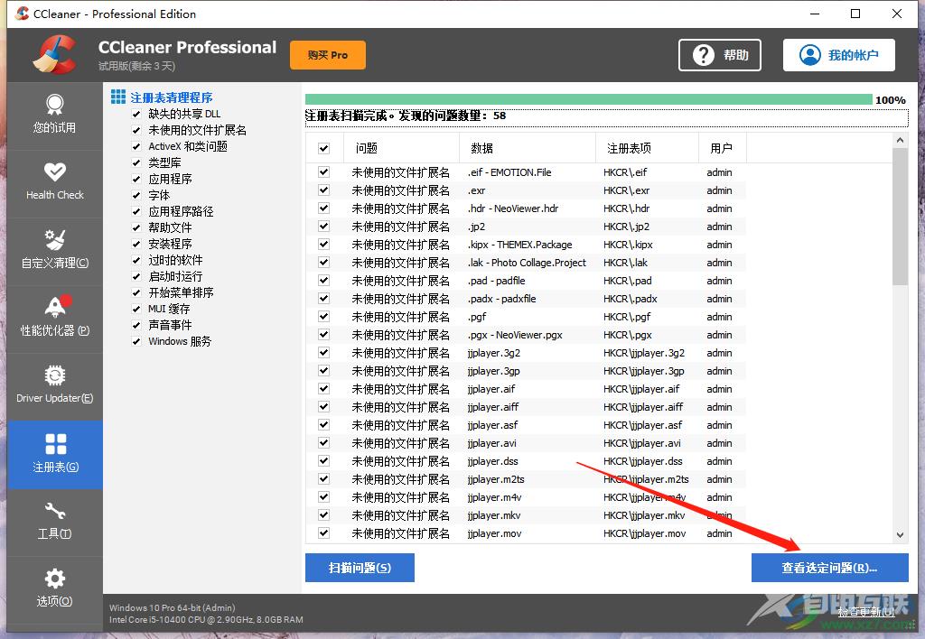The width and height of the screenshot is (925, 639).
Task: Select the jjplayer.3gp data cell
Action: pos(493,371)
